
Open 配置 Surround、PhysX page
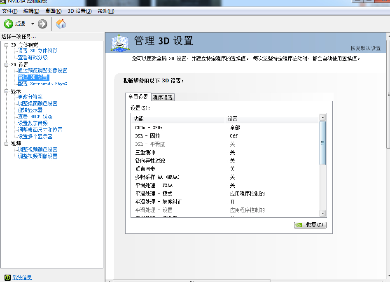tap(42, 84)
